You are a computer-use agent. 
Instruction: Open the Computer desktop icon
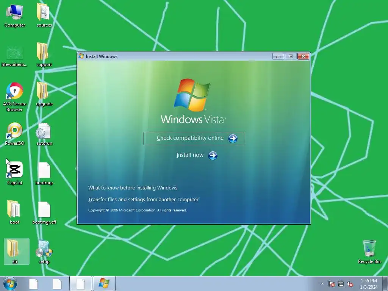pos(15,16)
